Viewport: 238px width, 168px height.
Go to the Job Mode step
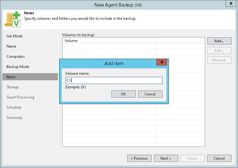click(15, 36)
